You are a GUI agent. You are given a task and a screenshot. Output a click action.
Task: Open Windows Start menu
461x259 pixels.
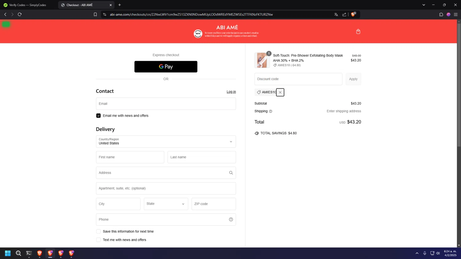8,253
